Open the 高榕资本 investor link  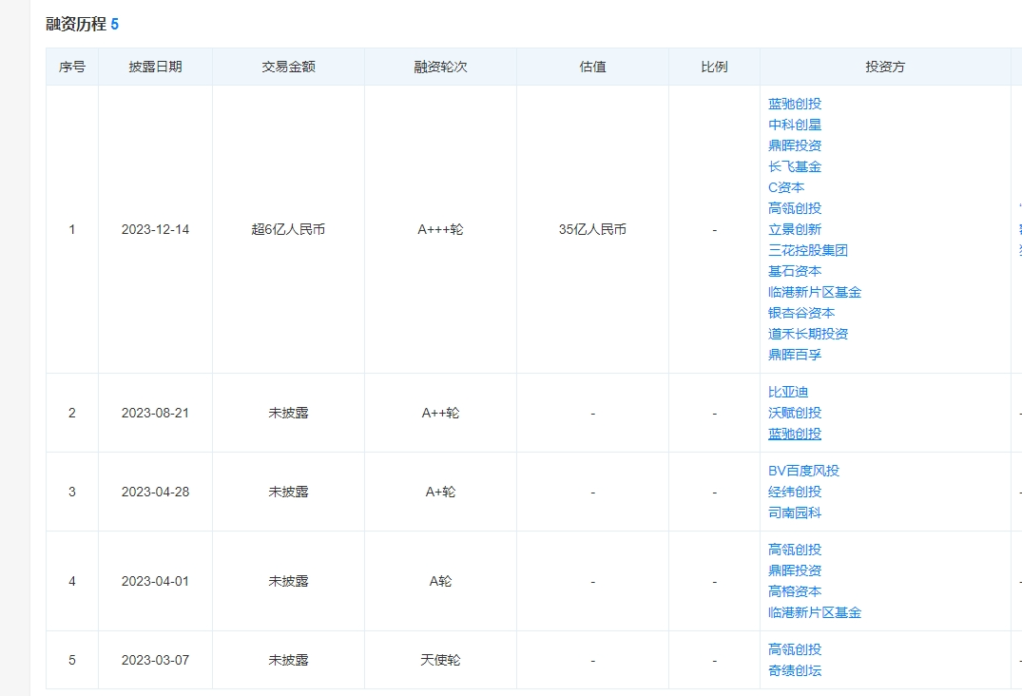point(795,591)
